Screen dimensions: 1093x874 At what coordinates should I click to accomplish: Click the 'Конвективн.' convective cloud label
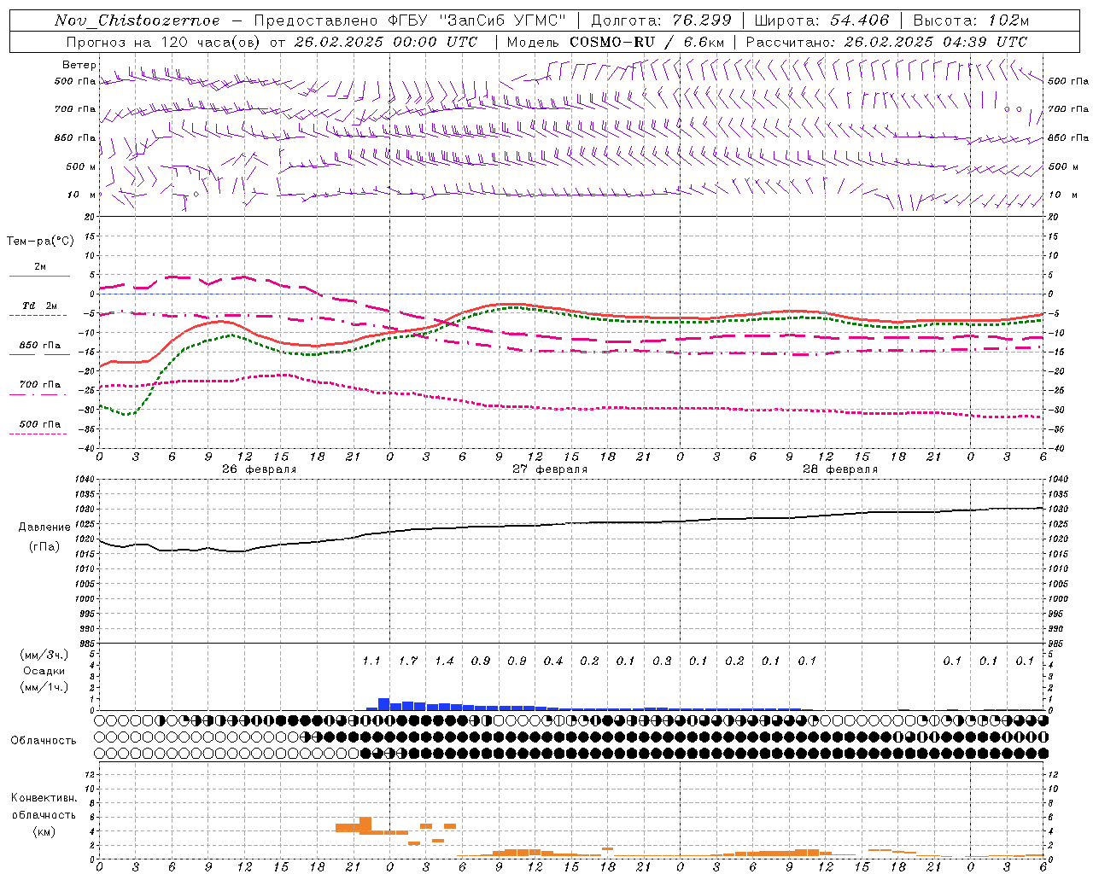(x=44, y=798)
